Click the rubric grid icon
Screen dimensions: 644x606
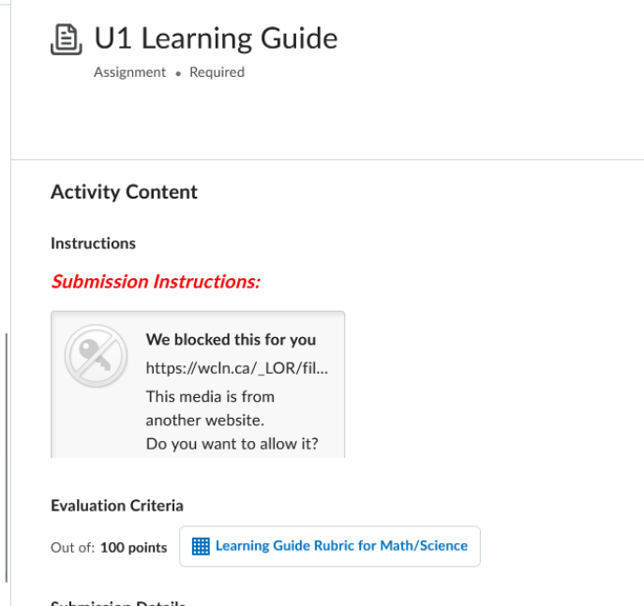click(x=200, y=546)
